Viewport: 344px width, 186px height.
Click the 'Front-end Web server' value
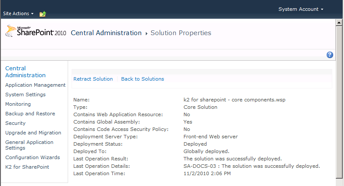click(211, 137)
